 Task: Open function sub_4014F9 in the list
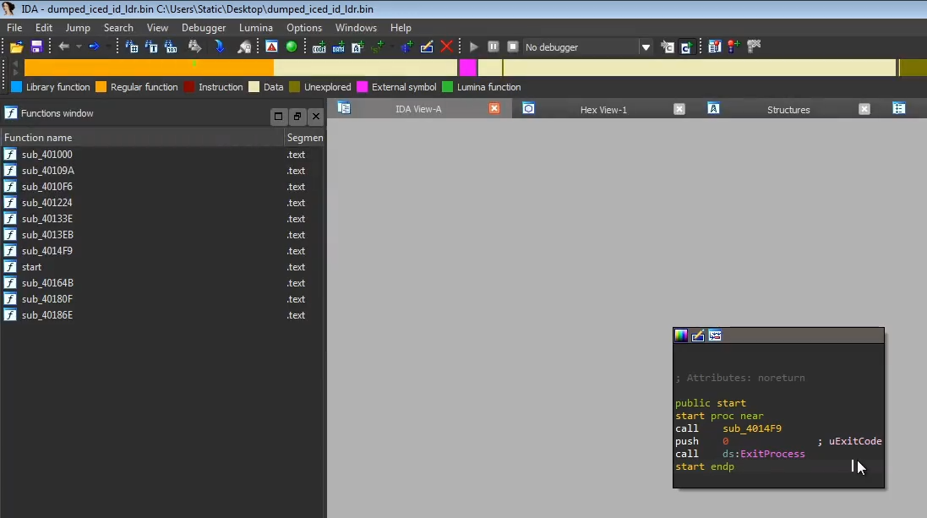(x=46, y=251)
